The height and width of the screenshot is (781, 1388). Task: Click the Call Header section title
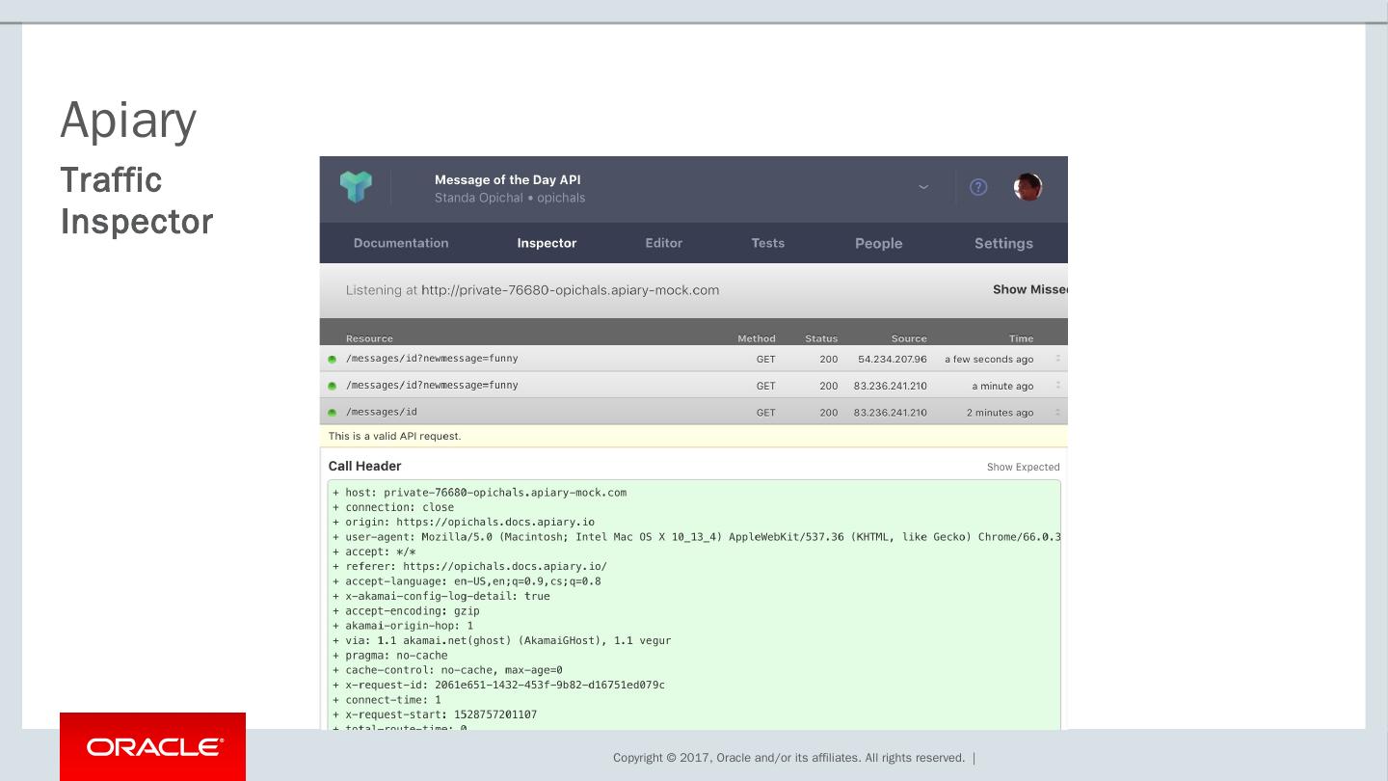tap(364, 466)
